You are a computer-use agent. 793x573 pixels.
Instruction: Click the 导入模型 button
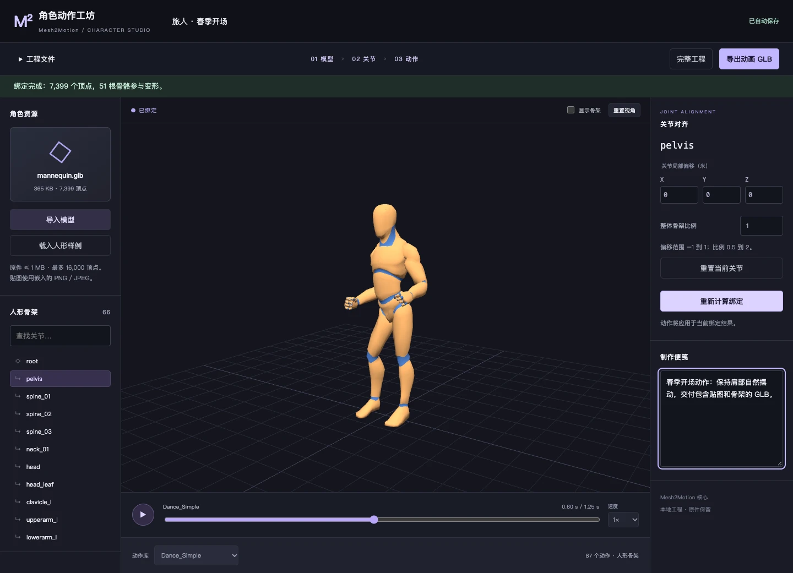[x=60, y=220]
